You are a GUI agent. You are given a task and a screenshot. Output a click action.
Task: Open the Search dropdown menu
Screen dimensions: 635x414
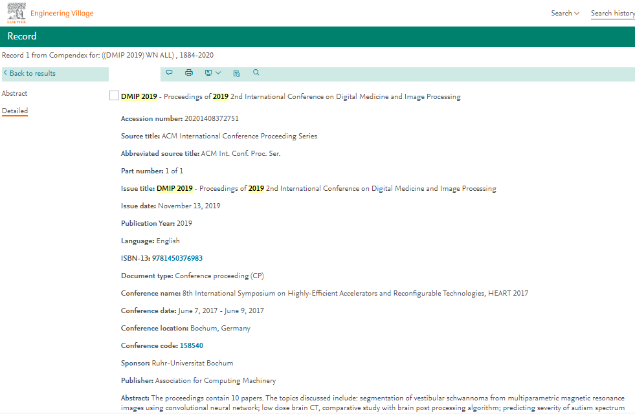point(565,14)
